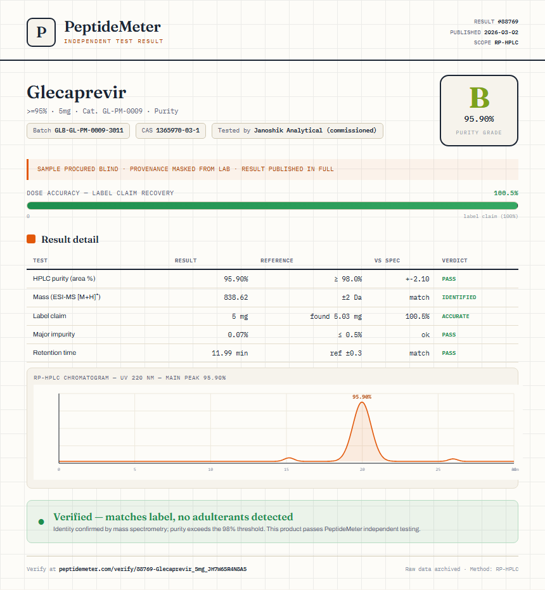This screenshot has width=545, height=590.
Task: Click the 95.90% value in purity grade box
Action: point(478,119)
